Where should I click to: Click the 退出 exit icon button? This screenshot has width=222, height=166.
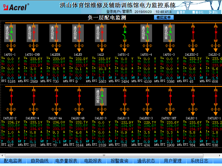tap(213, 12)
